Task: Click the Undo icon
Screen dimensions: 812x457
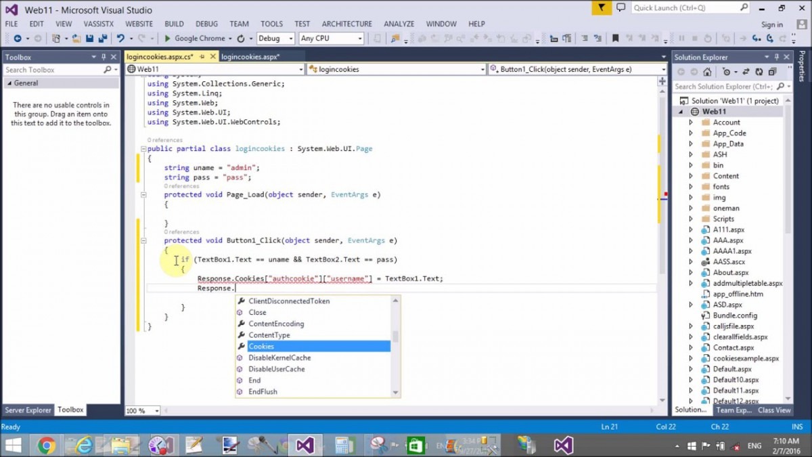Action: pyautogui.click(x=122, y=39)
